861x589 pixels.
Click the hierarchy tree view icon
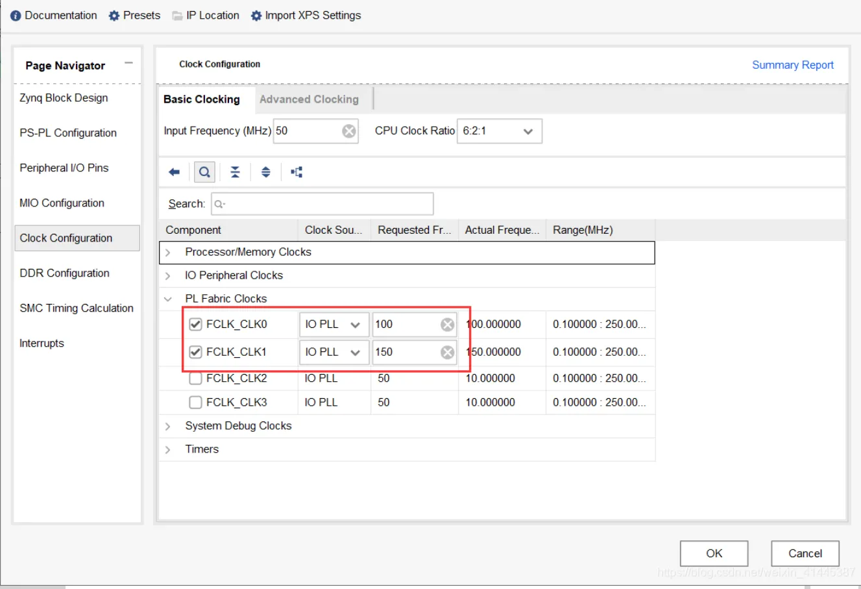297,172
